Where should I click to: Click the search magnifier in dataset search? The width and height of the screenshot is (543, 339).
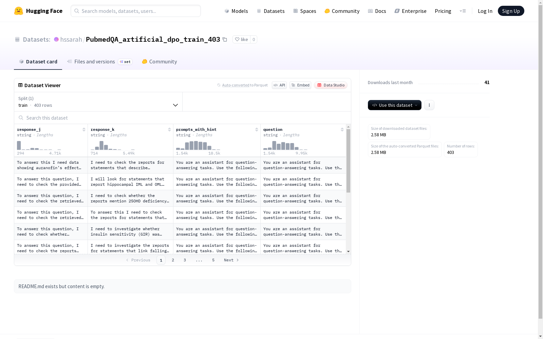(21, 118)
